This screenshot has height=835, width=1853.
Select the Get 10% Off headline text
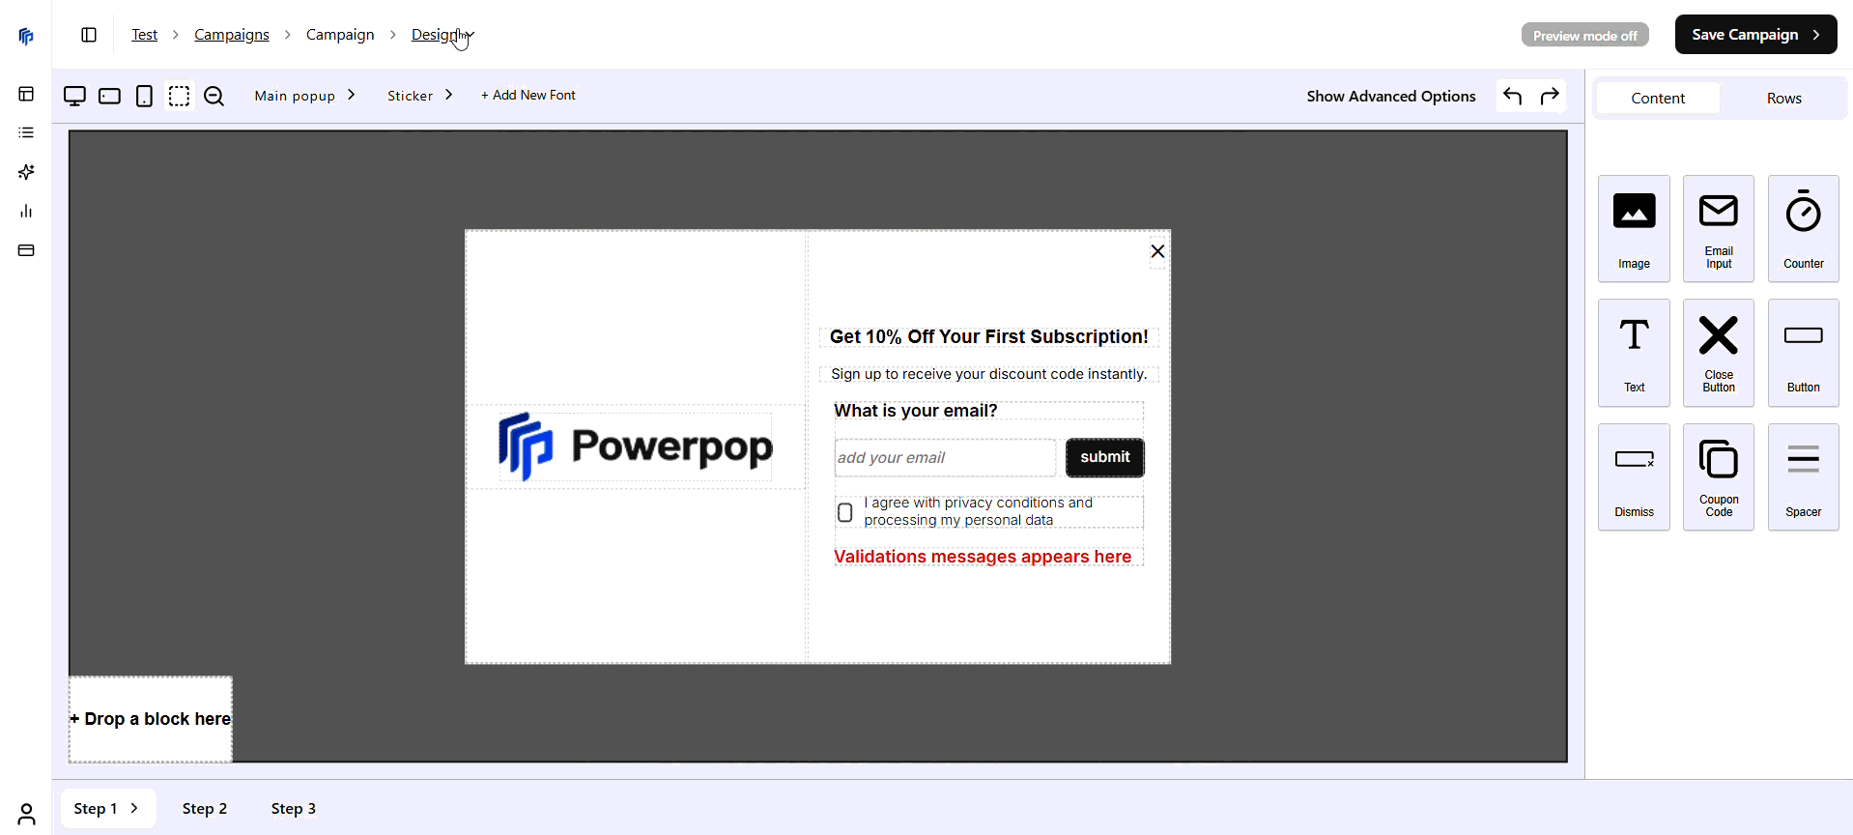988,336
